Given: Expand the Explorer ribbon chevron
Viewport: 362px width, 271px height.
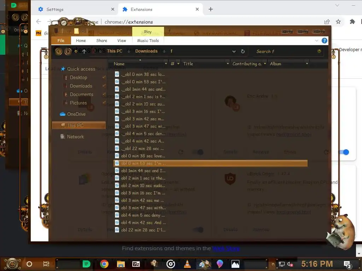Looking at the screenshot, I should pyautogui.click(x=316, y=41).
